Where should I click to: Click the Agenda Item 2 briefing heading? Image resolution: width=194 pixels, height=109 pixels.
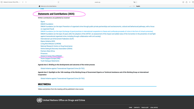pyautogui.click(x=66, y=65)
